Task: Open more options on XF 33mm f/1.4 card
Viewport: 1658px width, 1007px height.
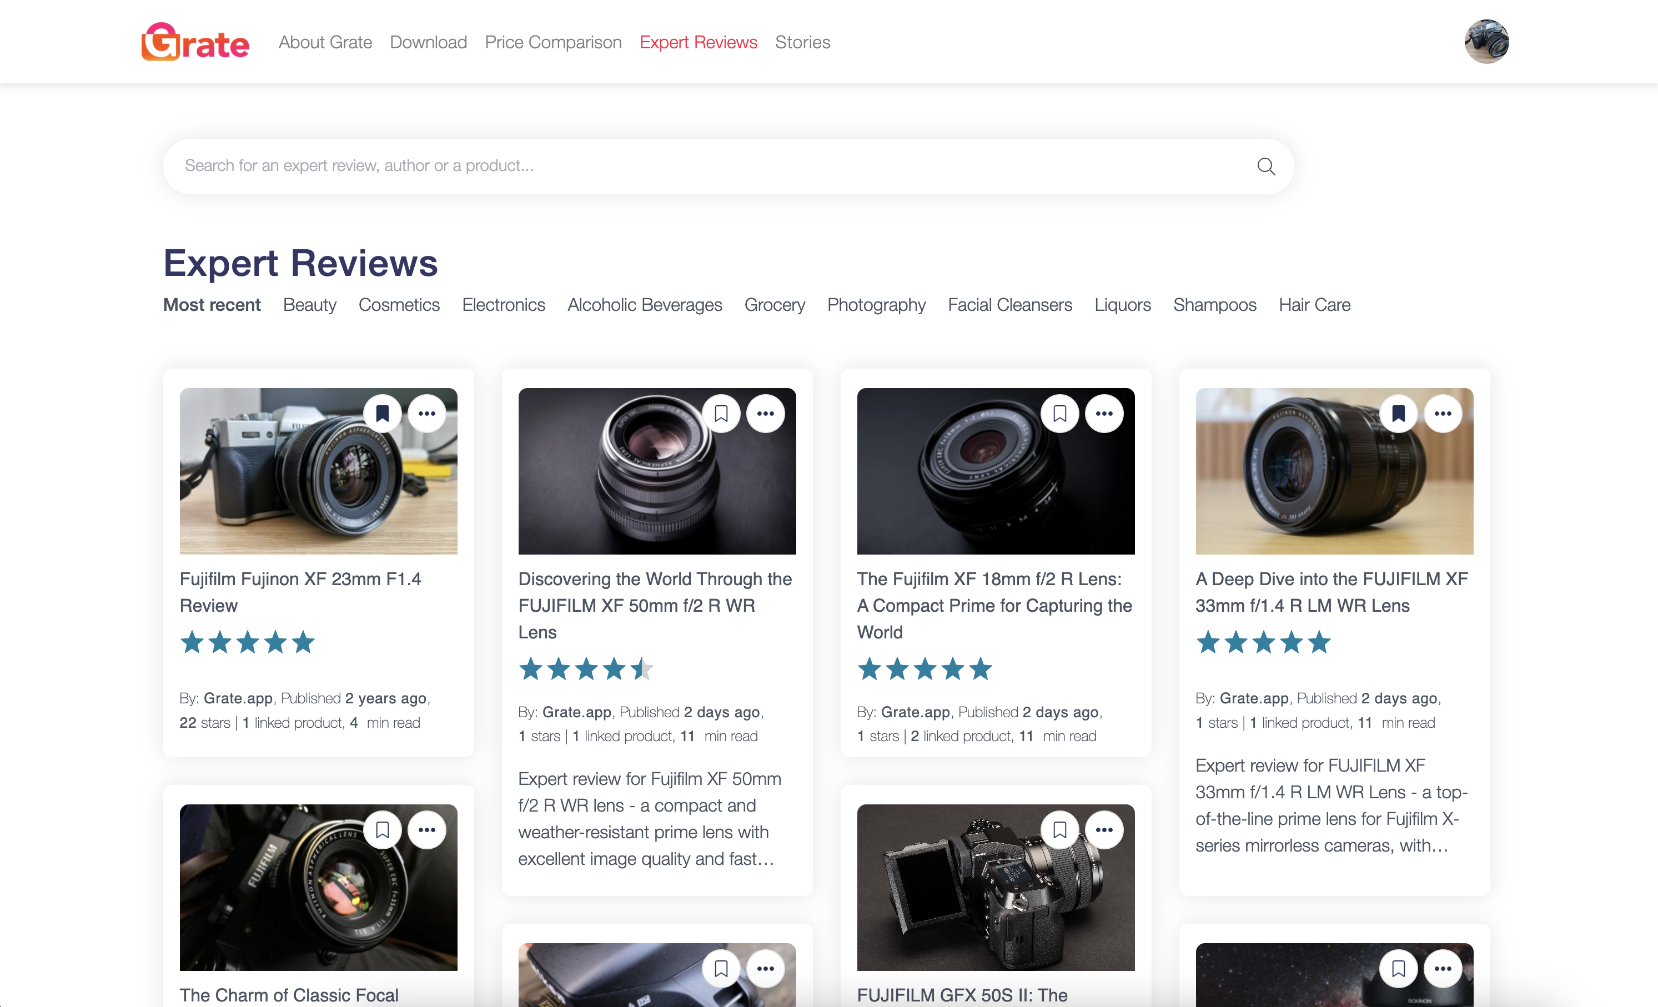Action: tap(1443, 413)
